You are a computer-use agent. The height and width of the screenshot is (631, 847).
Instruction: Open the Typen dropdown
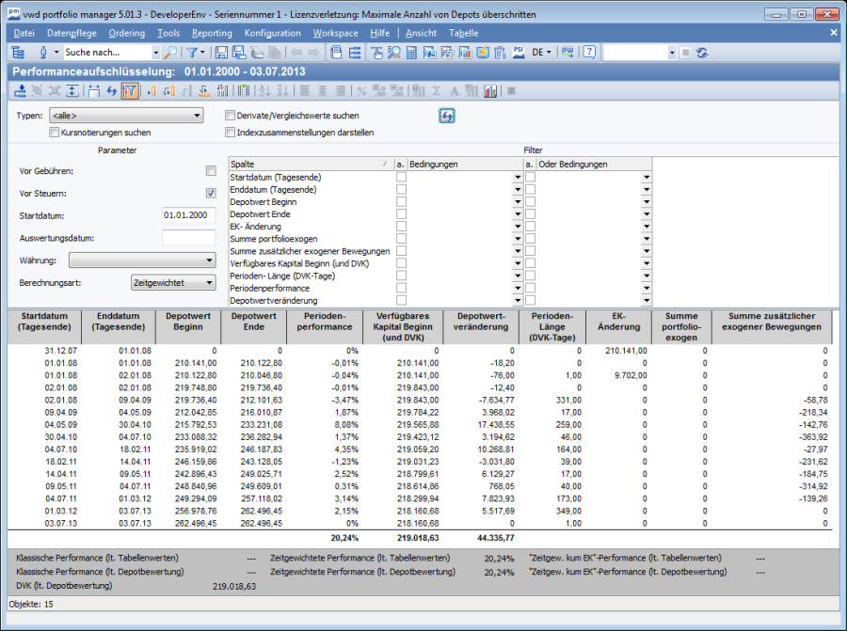[126, 116]
